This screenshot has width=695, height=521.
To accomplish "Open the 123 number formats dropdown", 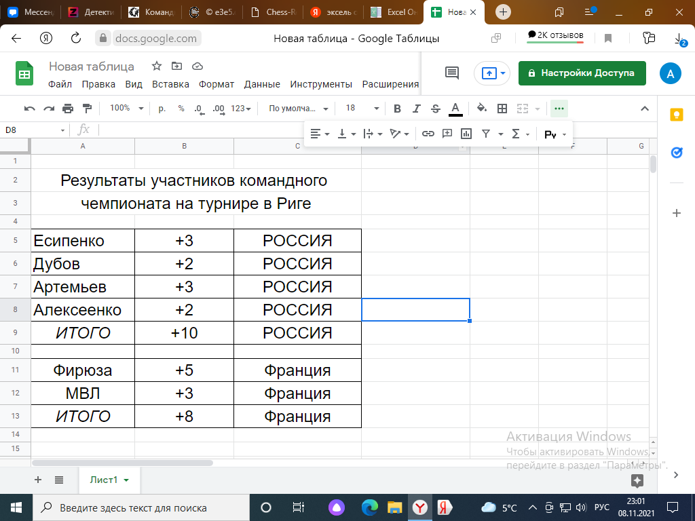I will [x=241, y=109].
